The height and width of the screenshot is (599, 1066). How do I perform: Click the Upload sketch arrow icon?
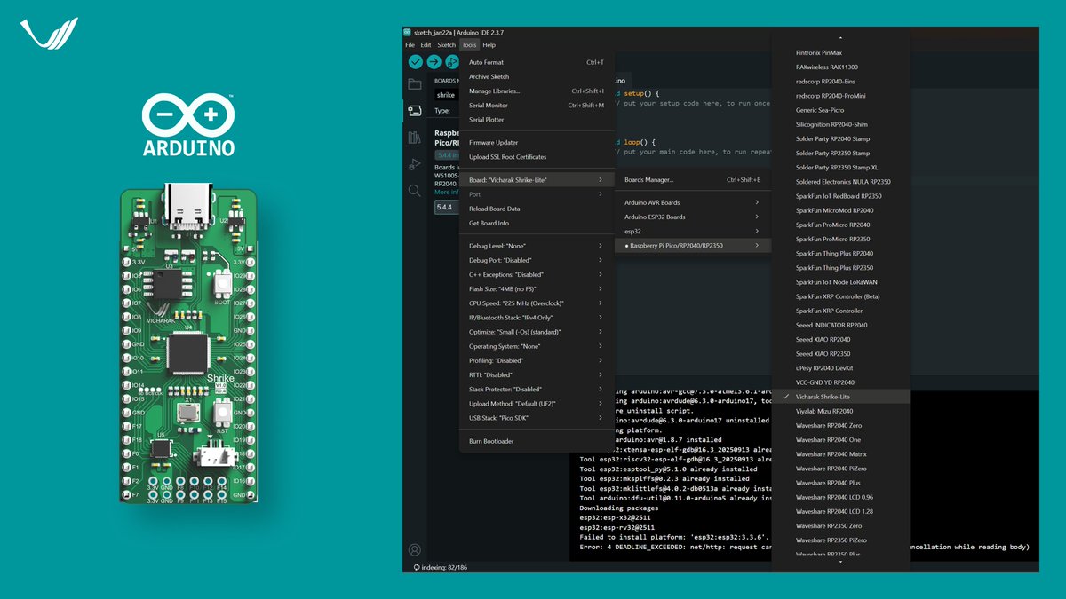tap(434, 61)
